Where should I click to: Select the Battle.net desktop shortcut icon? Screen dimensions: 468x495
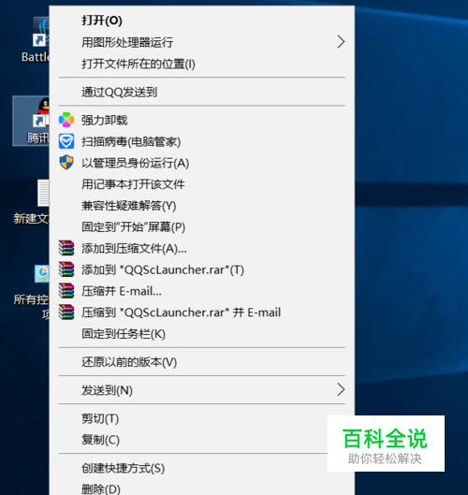(41, 32)
